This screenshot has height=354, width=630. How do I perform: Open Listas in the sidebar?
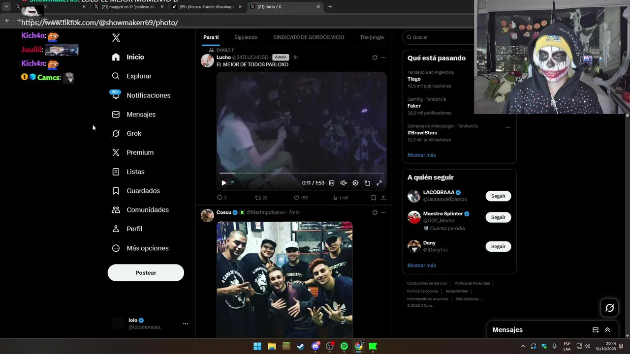click(x=128, y=172)
